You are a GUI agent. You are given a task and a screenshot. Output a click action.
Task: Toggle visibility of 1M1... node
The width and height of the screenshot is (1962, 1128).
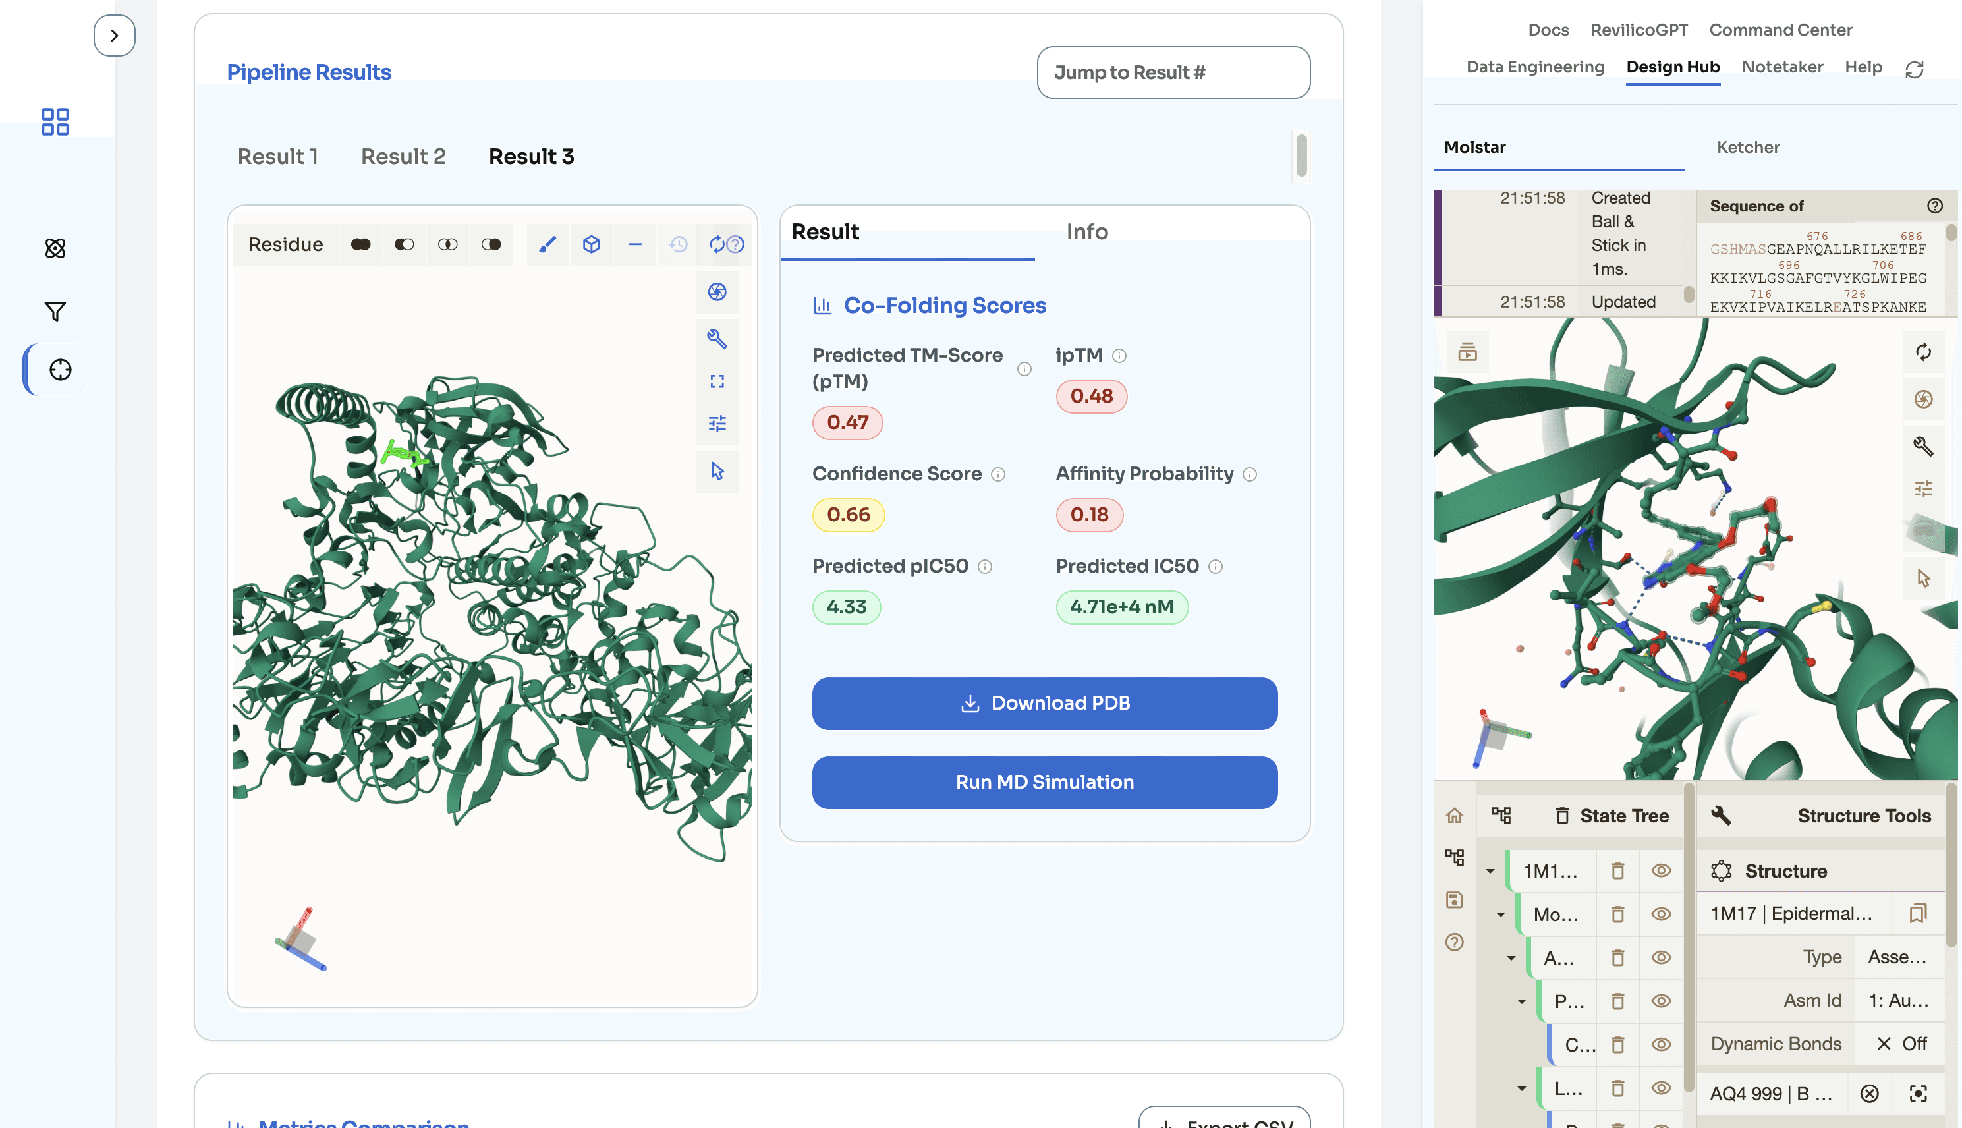click(1661, 871)
